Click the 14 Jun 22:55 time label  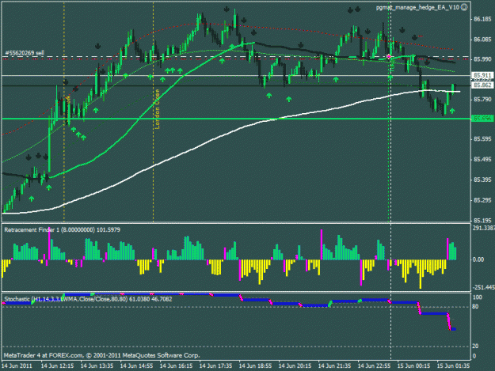coord(375,365)
